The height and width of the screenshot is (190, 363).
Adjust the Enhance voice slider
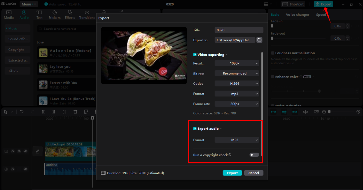319,91
